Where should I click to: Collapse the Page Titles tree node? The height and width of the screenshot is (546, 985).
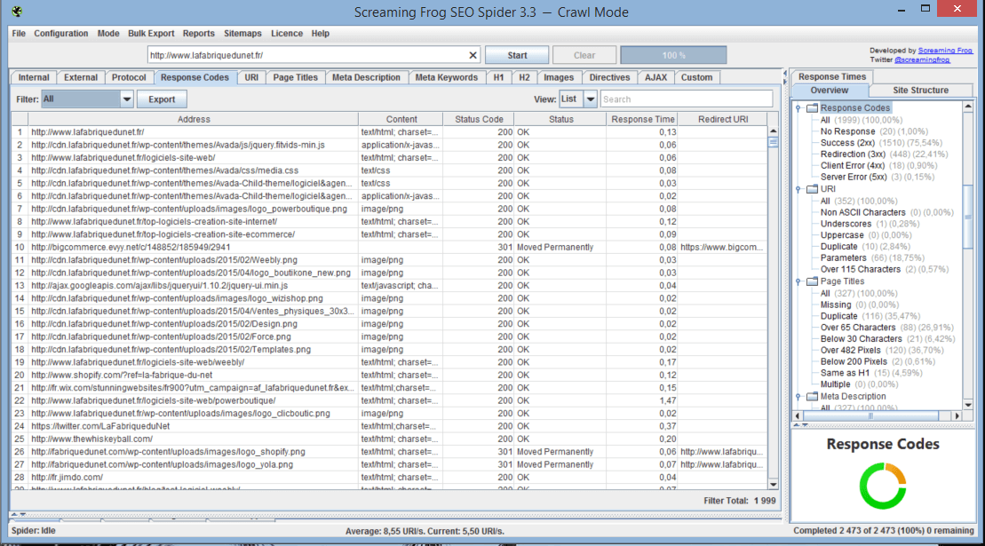click(x=798, y=281)
